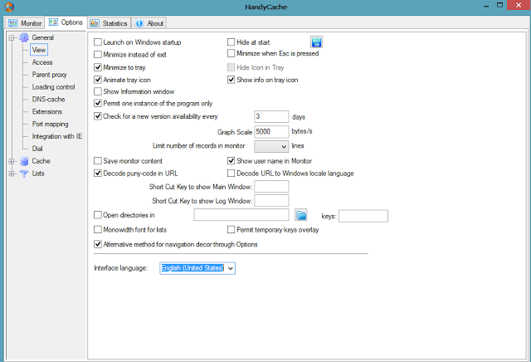Click the Cache label in tree
Screen dimensions: 531x362
click(x=41, y=161)
